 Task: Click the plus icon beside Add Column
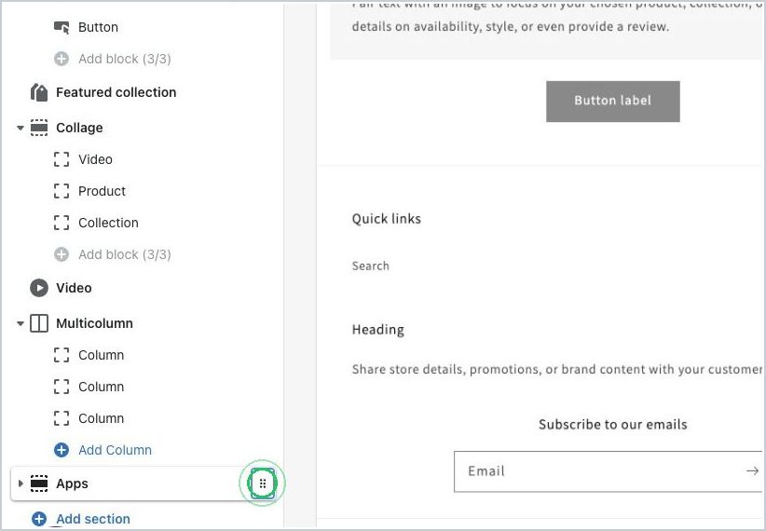[x=62, y=450]
